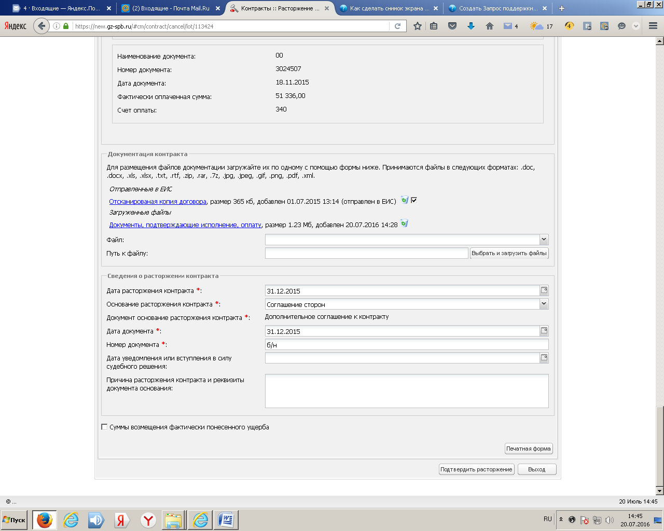Image resolution: width=664 pixels, height=531 pixels.
Task: Click Выбрать и загрузить файлы button
Action: (509, 253)
